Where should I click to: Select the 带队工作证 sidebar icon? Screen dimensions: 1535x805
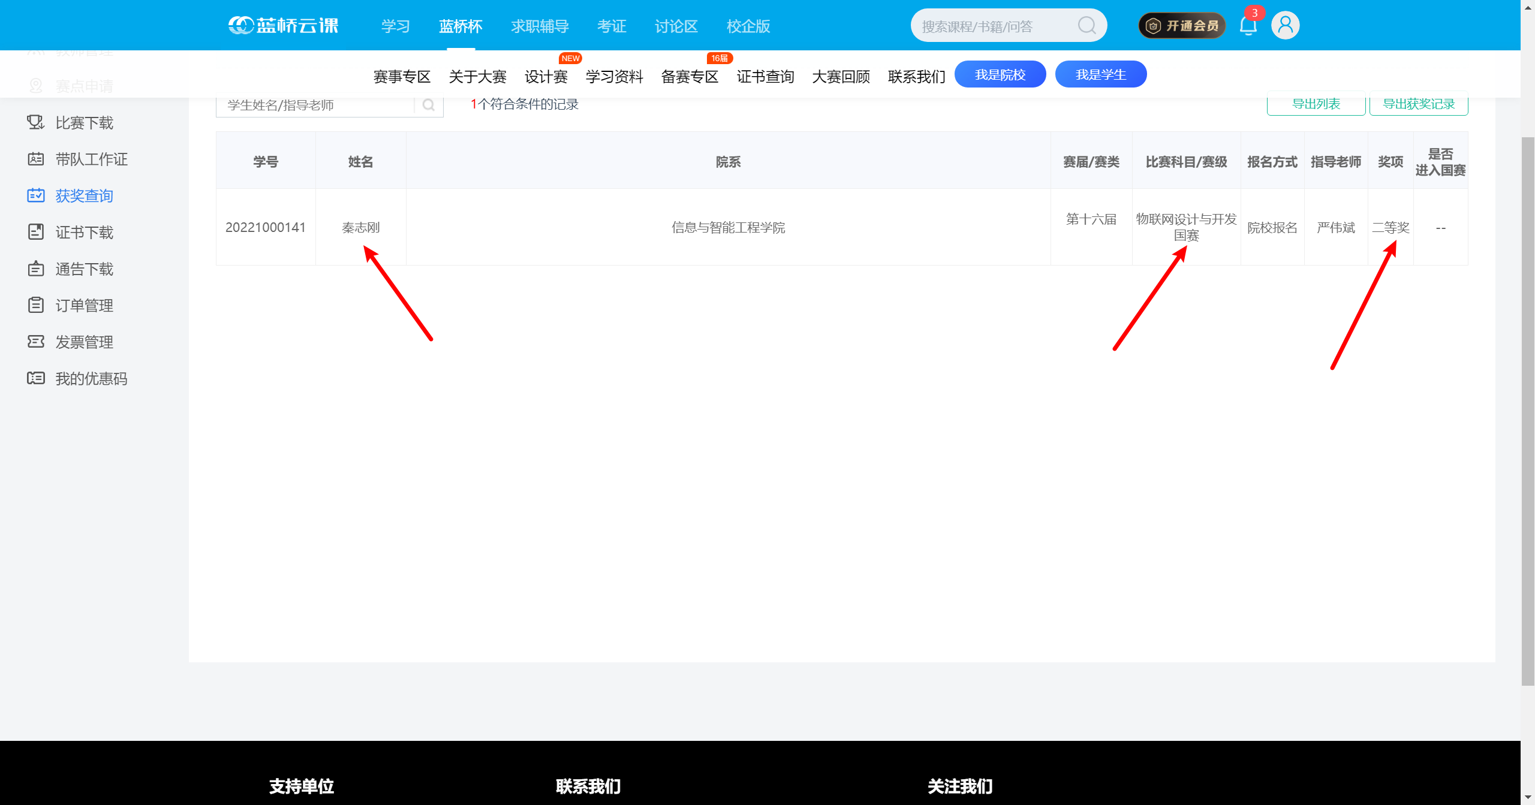[x=35, y=159]
